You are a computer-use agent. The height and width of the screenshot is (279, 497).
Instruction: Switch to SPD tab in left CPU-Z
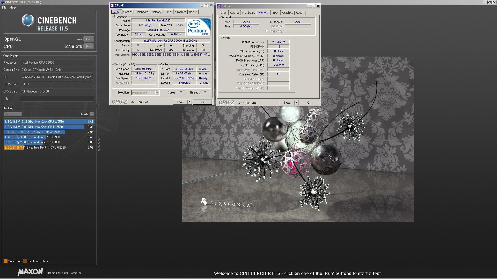pyautogui.click(x=168, y=12)
